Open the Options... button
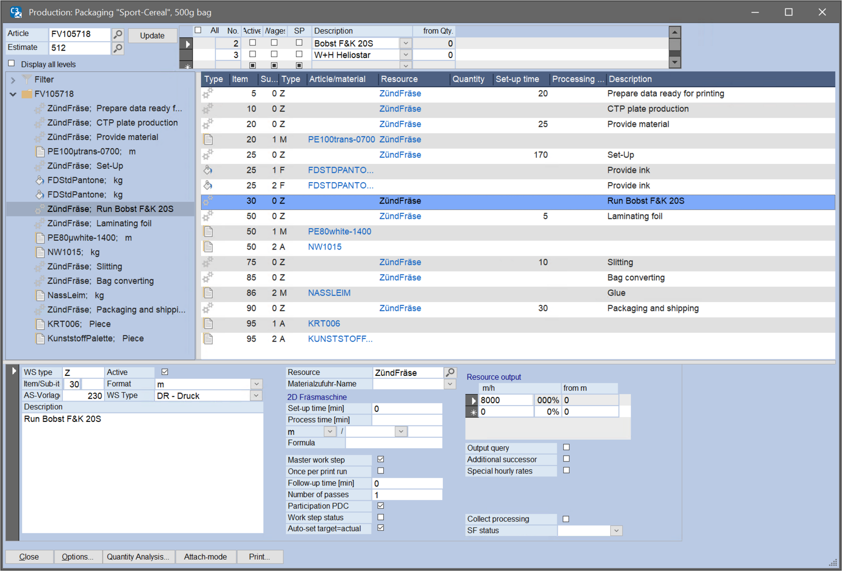 point(77,557)
